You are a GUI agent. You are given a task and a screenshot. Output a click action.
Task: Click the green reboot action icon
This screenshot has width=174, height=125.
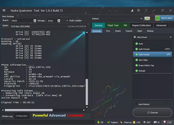(x=147, y=18)
